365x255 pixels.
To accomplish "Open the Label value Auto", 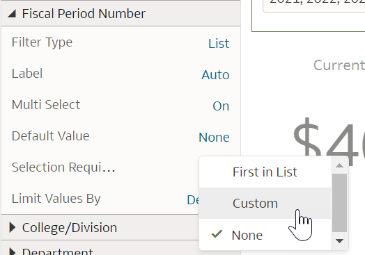I will (215, 75).
